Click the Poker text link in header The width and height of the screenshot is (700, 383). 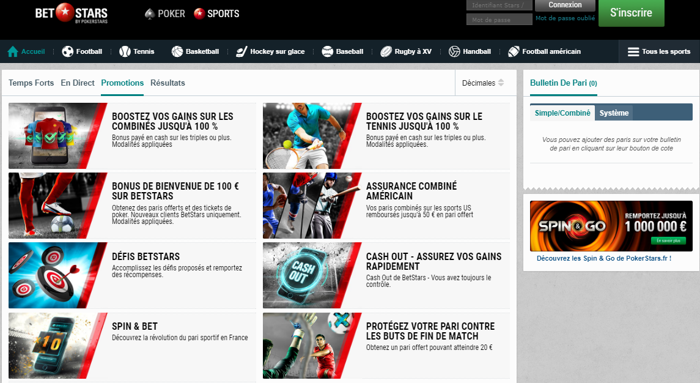(x=171, y=14)
